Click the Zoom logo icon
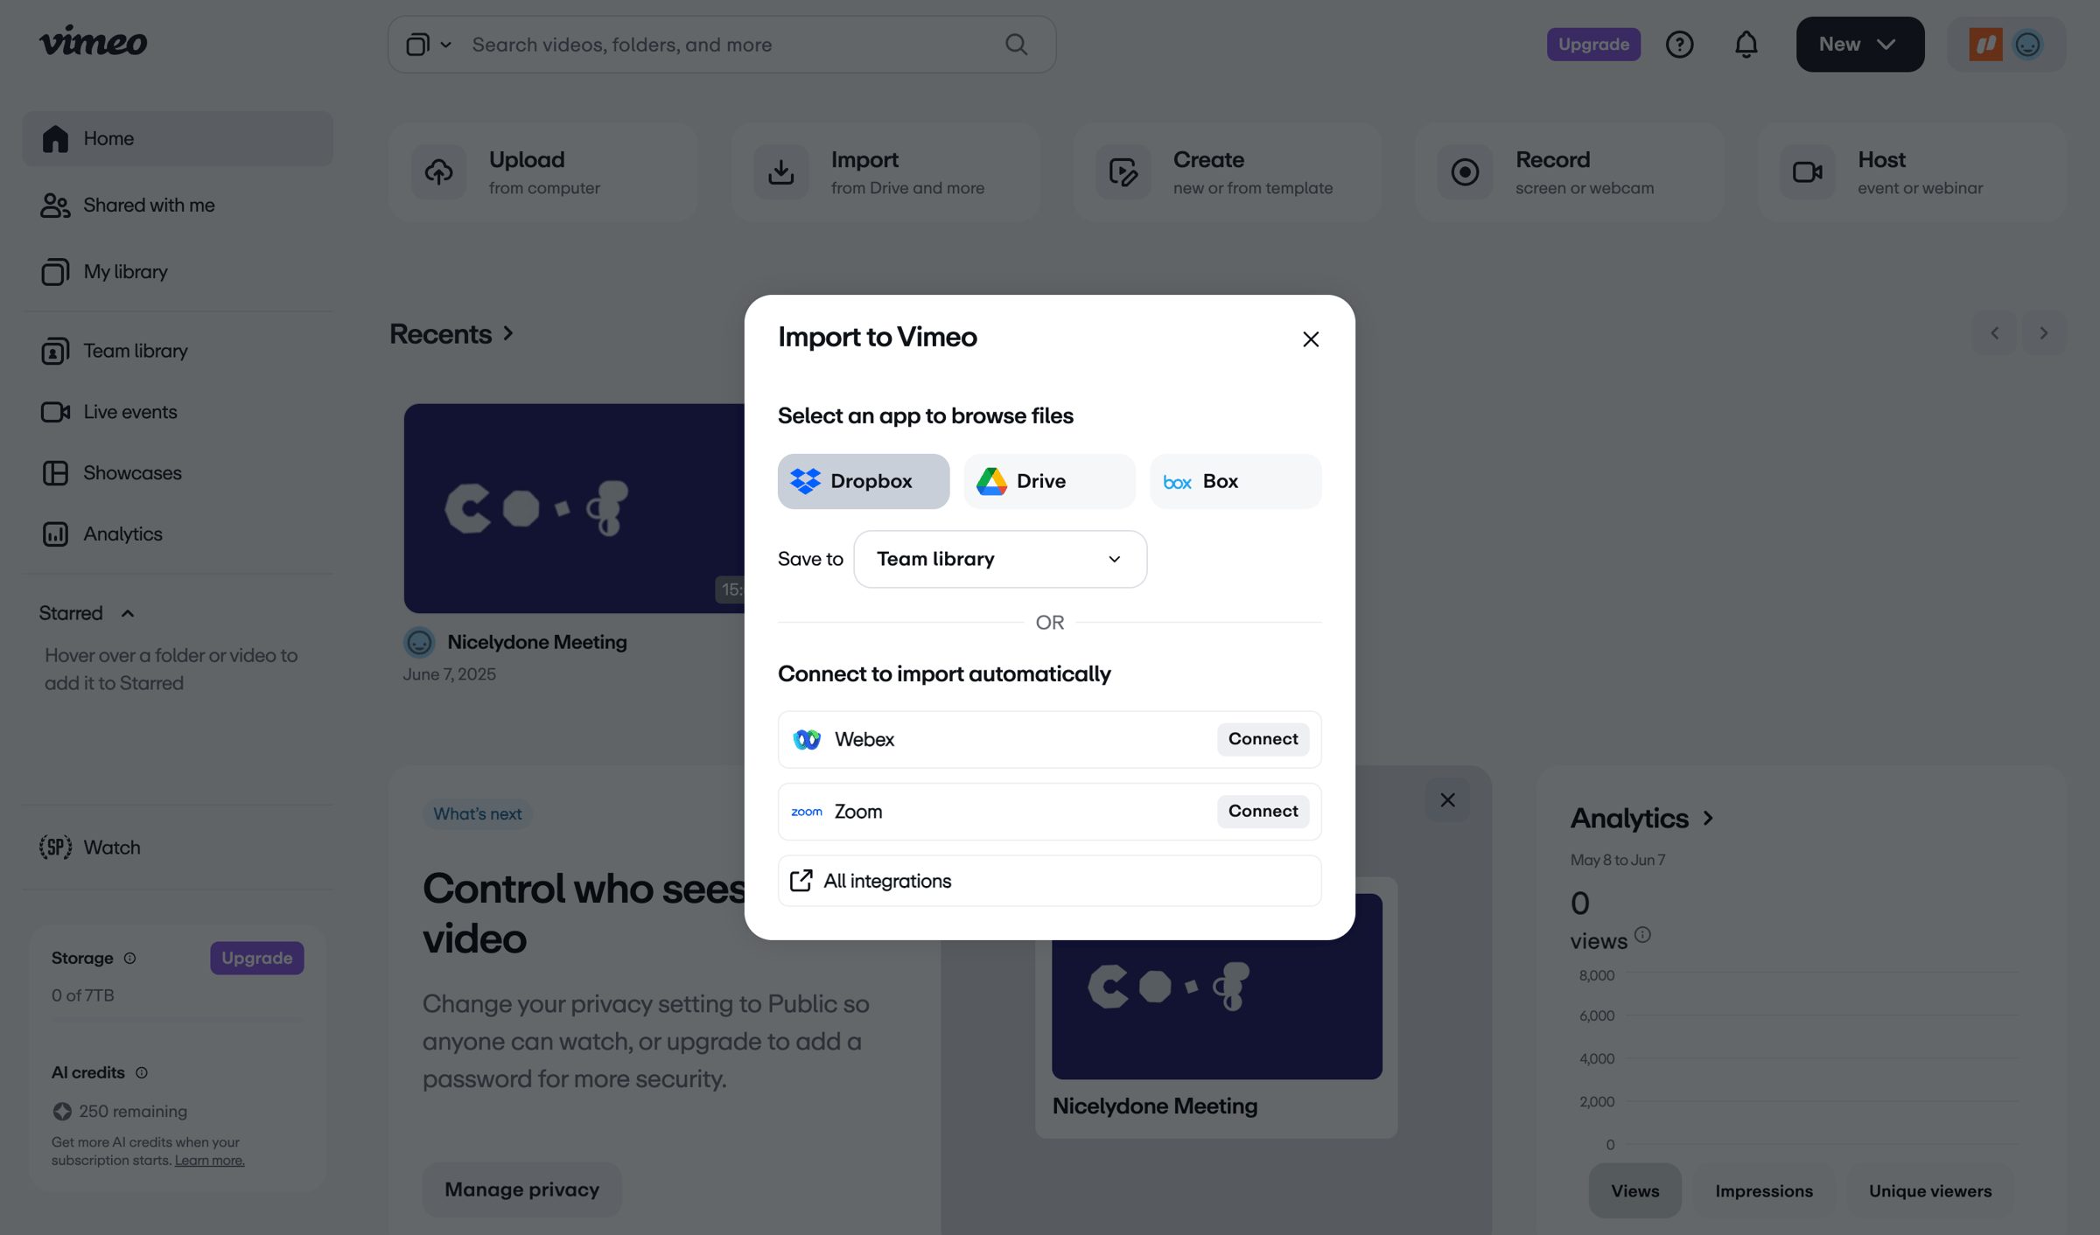Viewport: 2100px width, 1235px height. tap(806, 812)
